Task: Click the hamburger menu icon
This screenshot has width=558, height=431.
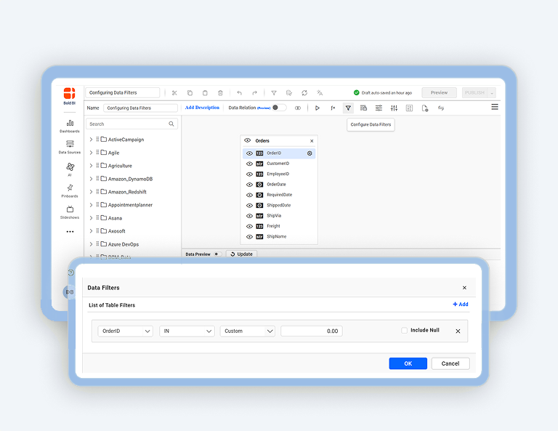Action: click(495, 107)
